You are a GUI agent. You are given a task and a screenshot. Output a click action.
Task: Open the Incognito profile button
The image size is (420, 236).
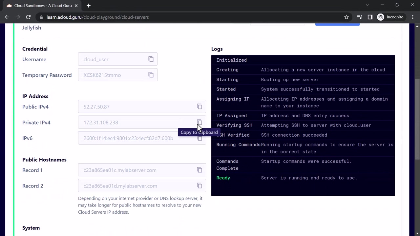390,17
